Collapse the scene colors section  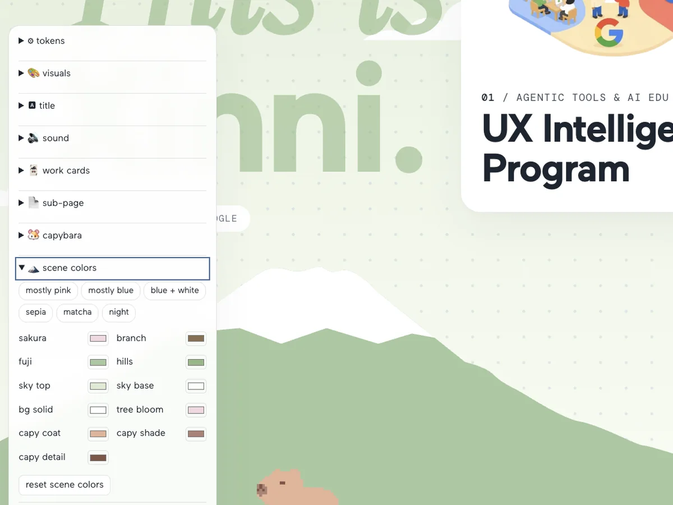[x=112, y=268]
